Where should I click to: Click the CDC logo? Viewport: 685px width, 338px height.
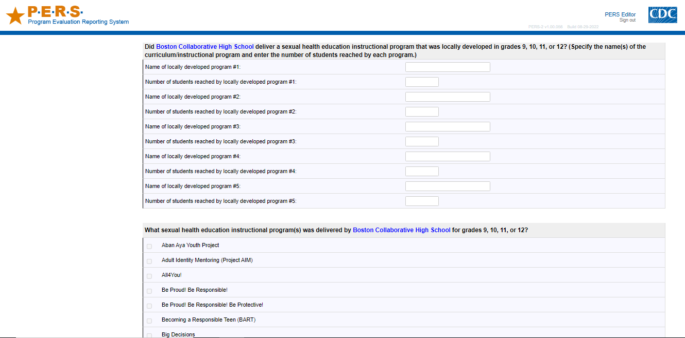662,15
